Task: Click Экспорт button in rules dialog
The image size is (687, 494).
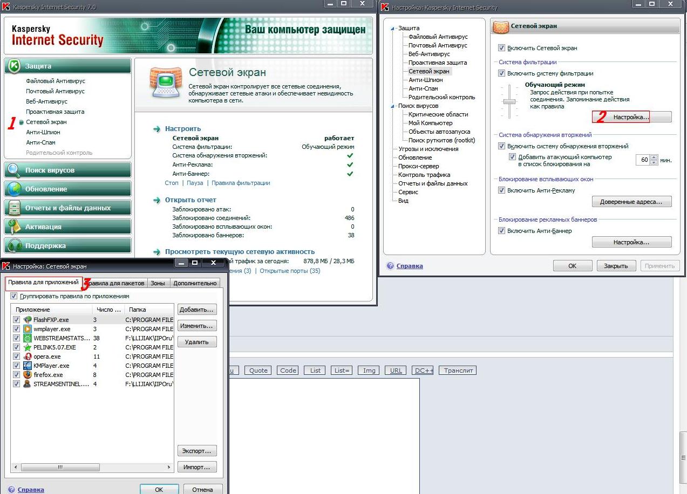Action: [197, 451]
